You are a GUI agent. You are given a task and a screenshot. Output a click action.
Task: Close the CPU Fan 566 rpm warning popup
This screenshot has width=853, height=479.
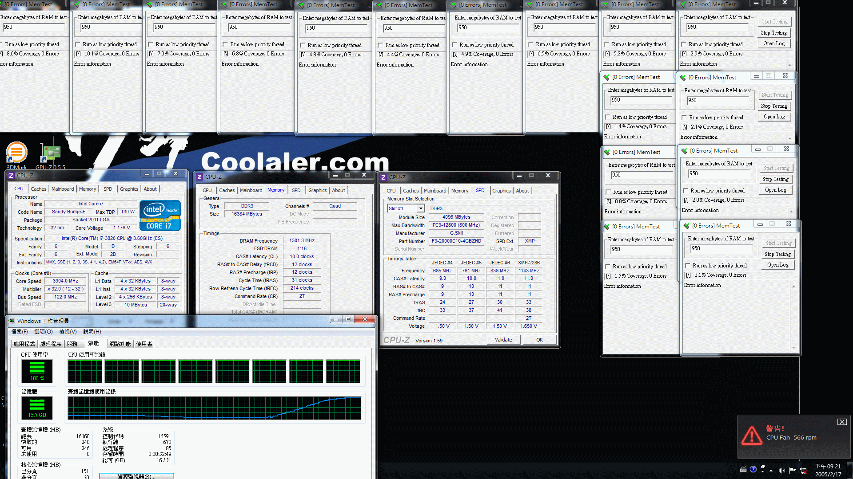click(x=842, y=422)
